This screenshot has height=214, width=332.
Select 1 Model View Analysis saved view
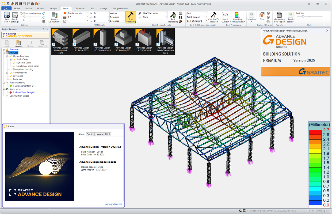pyautogui.click(x=24, y=93)
